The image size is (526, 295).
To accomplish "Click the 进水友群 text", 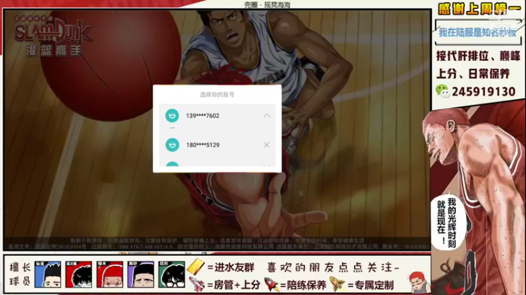I will tap(234, 267).
